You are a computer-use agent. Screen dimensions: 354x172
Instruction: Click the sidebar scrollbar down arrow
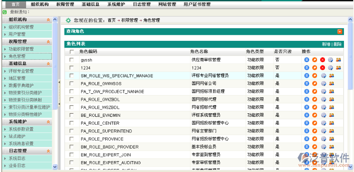pyautogui.click(x=55, y=167)
